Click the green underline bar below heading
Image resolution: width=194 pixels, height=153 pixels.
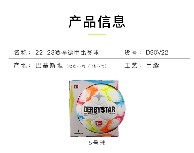97,34
